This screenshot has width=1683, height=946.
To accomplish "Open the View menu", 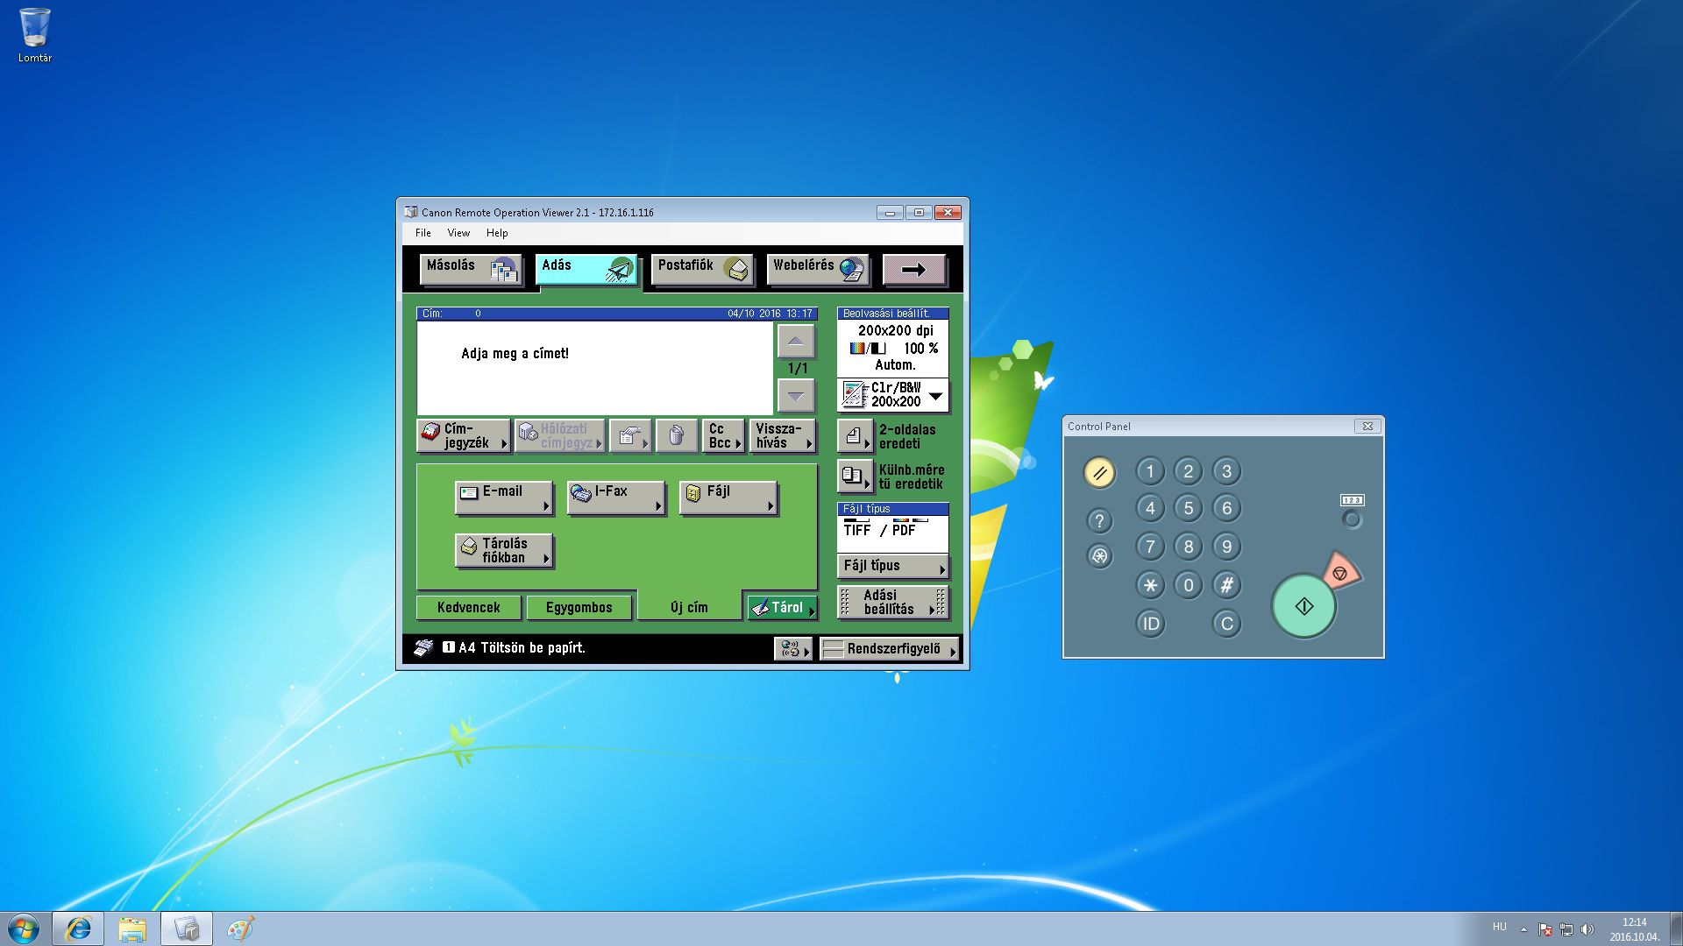I will [458, 233].
